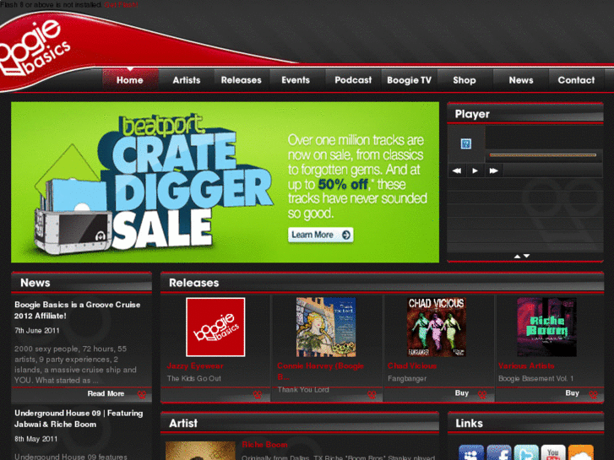Click the Jazzy Eyewear artist link

coord(195,366)
